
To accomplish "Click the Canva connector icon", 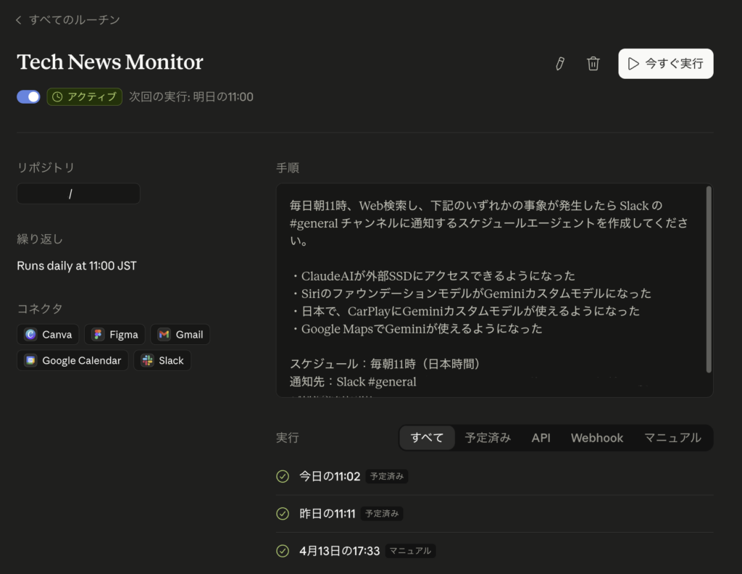I will pos(30,334).
